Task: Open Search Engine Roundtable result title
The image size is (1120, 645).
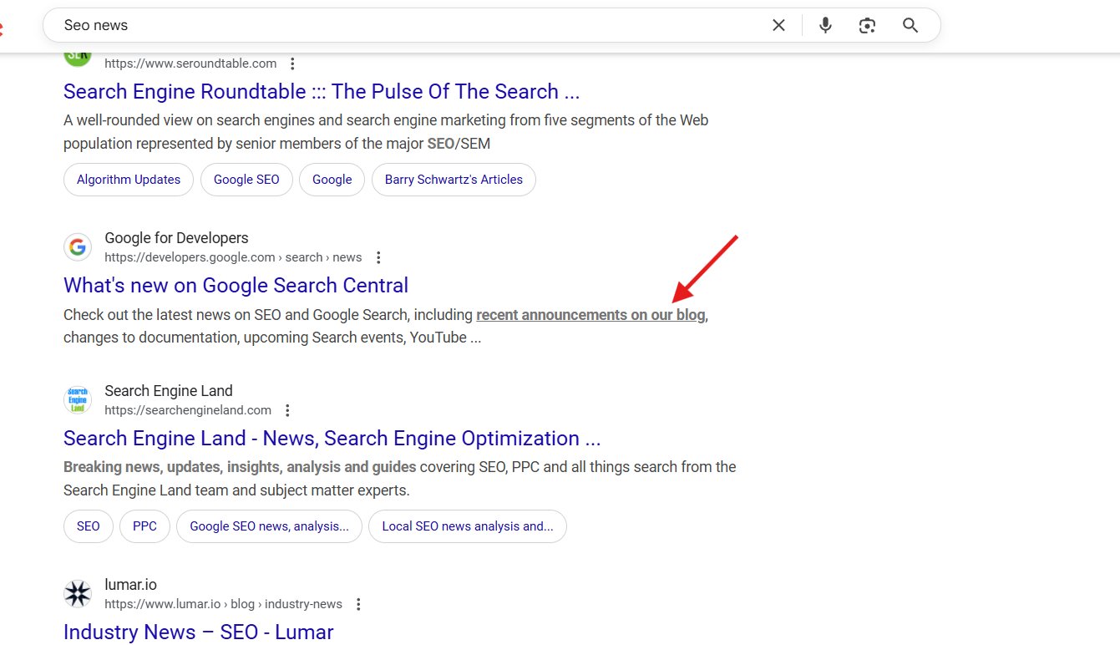Action: (x=322, y=91)
